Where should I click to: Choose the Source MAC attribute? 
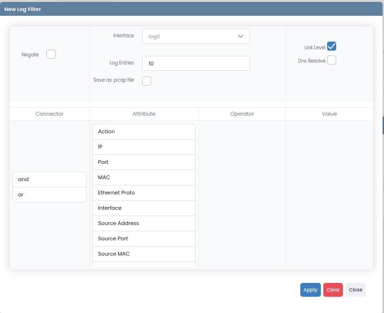point(143,254)
